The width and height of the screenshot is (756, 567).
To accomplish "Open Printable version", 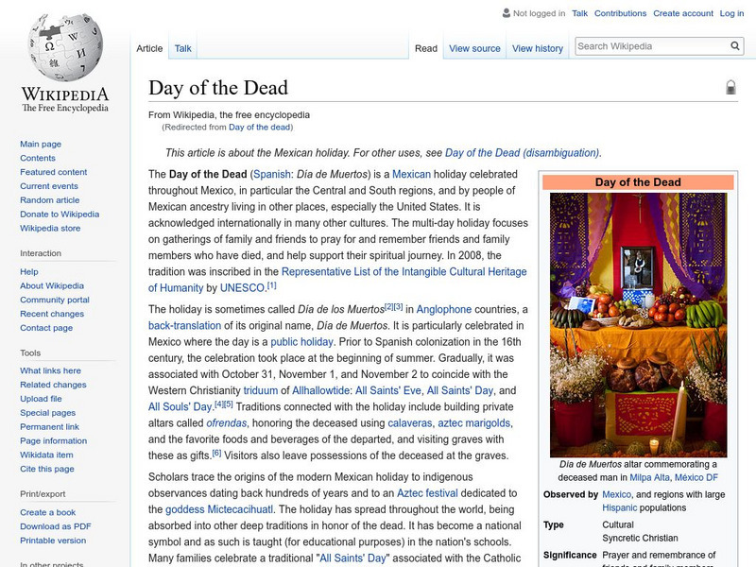I will pyautogui.click(x=53, y=540).
